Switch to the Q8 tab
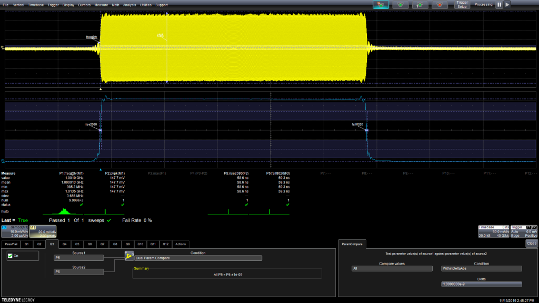Viewport: 539px width, 303px height. (115, 244)
